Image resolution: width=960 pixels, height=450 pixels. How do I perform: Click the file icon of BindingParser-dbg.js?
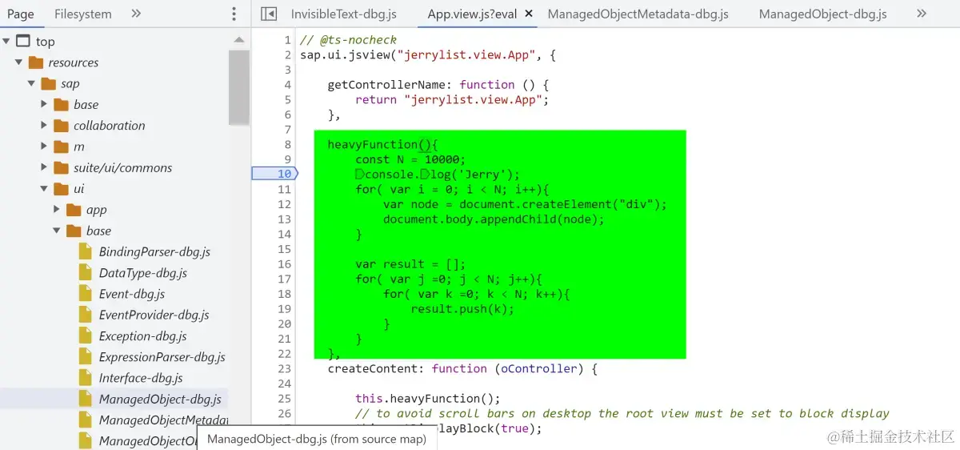tap(85, 251)
